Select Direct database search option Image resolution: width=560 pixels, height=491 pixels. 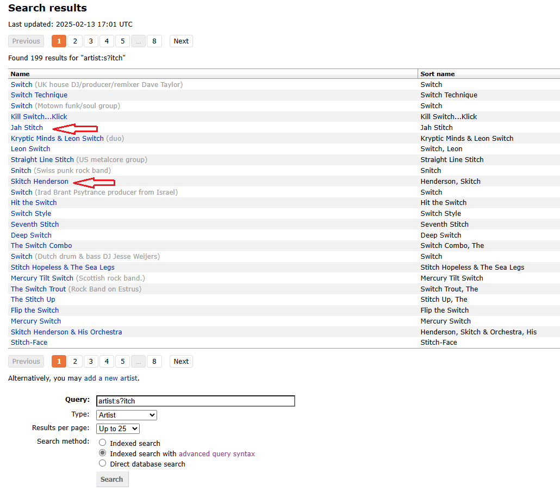click(103, 463)
